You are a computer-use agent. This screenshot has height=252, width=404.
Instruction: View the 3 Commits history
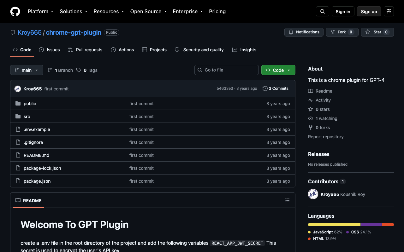(x=276, y=89)
